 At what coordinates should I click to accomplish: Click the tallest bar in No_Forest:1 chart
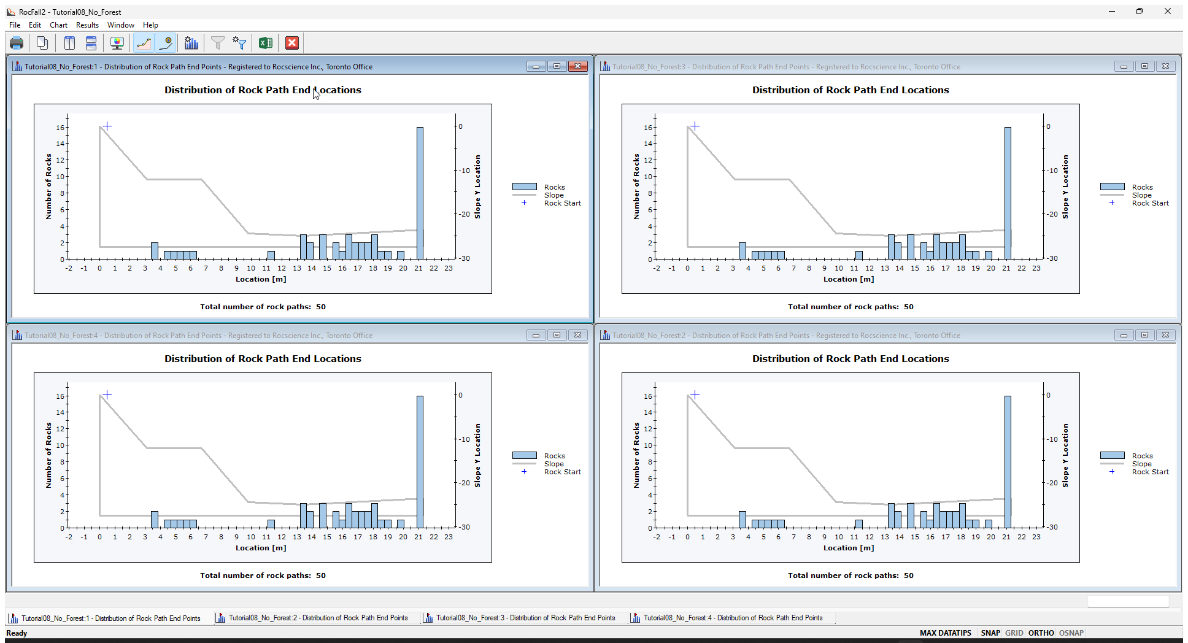(420, 193)
